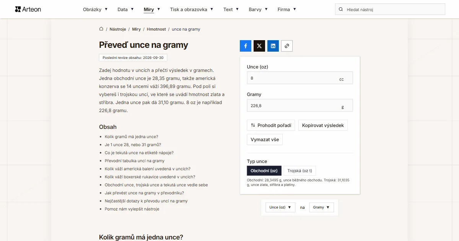Image resolution: width=459 pixels, height=241 pixels.
Task: Jump to 'Kolik váží americká balení uvedená v uncích?'
Action: [x=148, y=169]
